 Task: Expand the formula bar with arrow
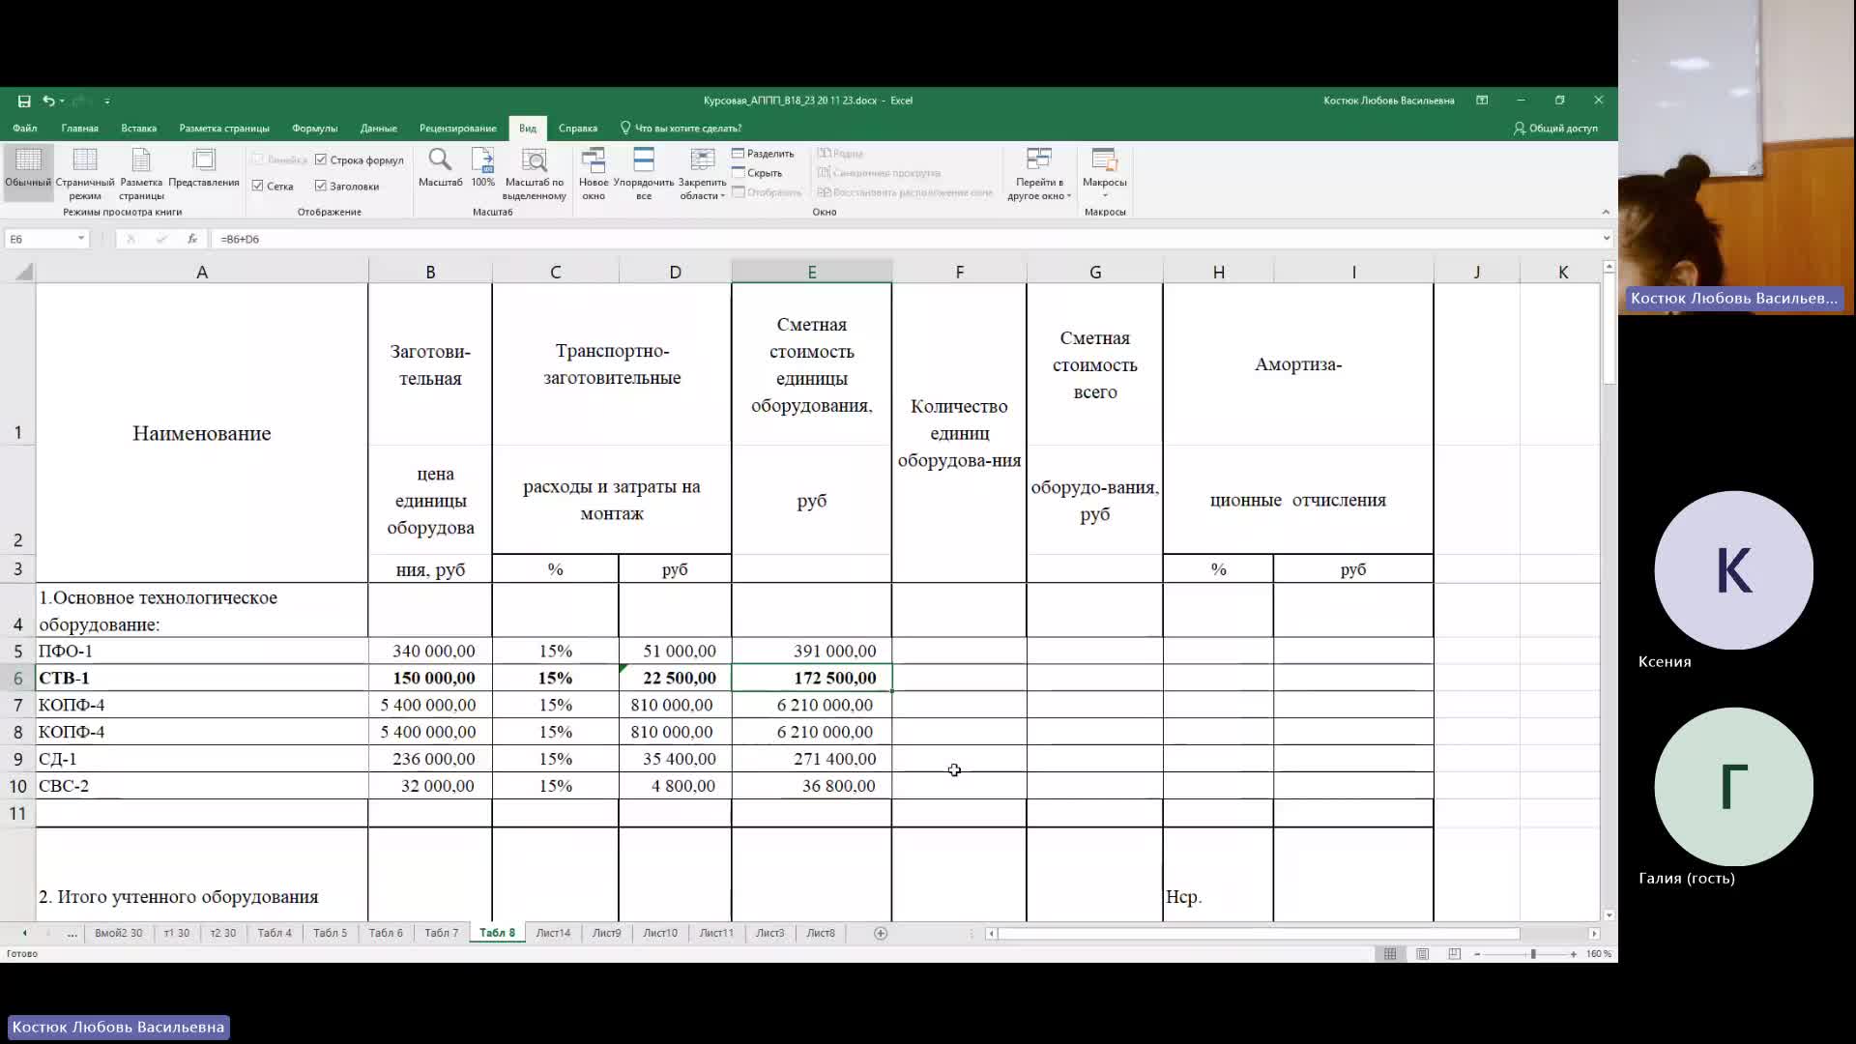click(1607, 239)
